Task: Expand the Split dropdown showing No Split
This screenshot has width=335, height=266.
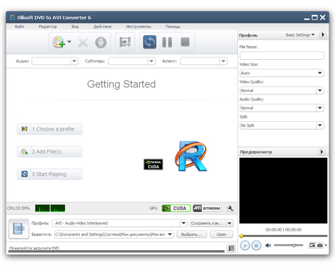Action: [282, 126]
